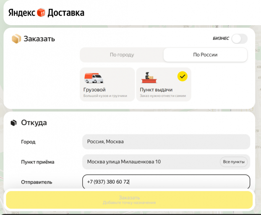Click the Город label

point(28,142)
